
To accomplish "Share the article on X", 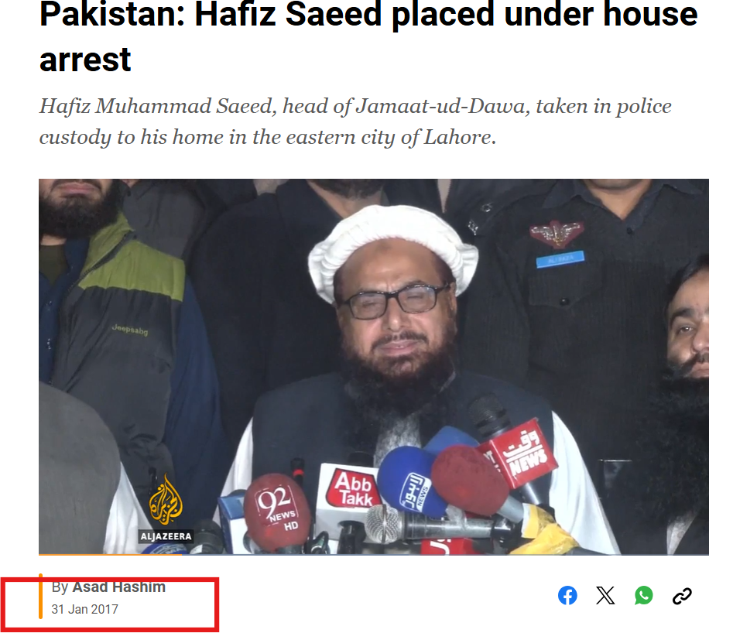I will pyautogui.click(x=605, y=595).
